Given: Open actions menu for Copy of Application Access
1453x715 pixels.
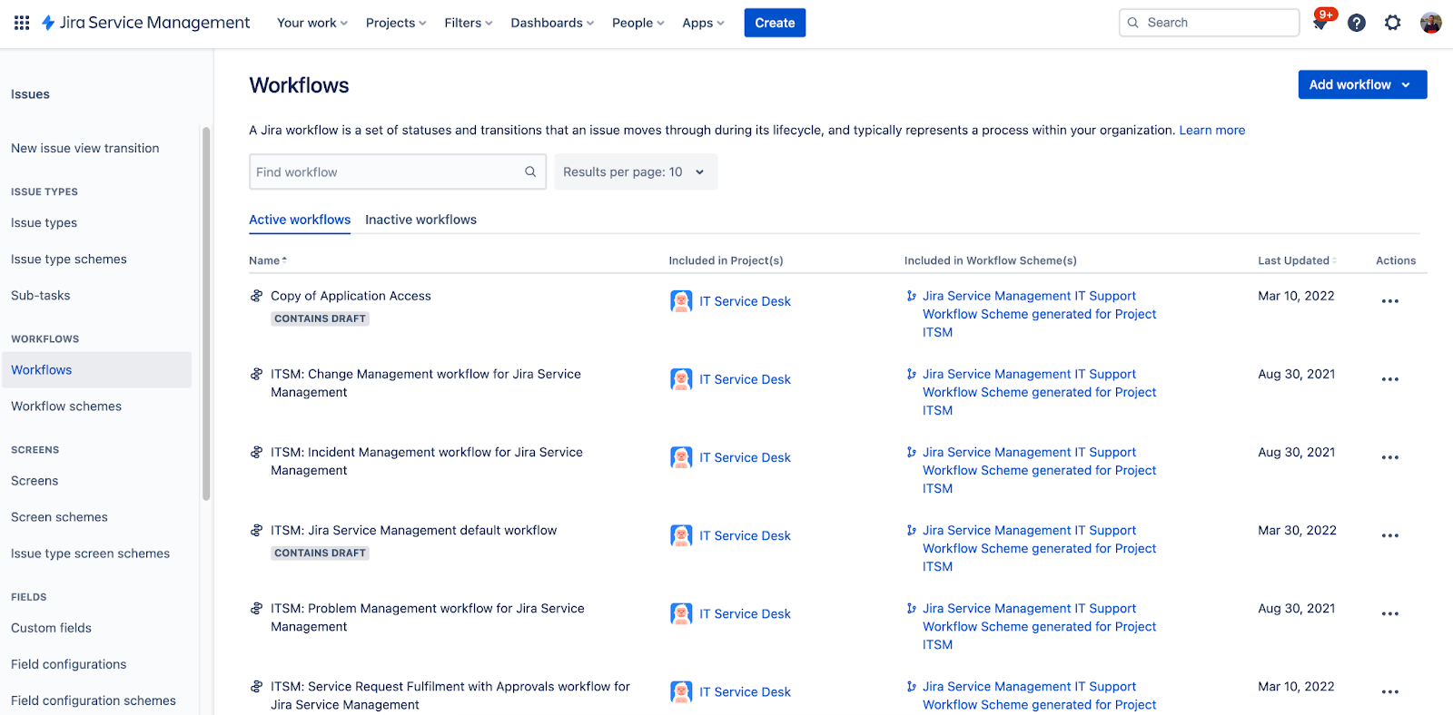Looking at the screenshot, I should (x=1390, y=301).
